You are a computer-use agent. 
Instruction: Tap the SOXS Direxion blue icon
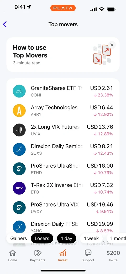point(19,149)
